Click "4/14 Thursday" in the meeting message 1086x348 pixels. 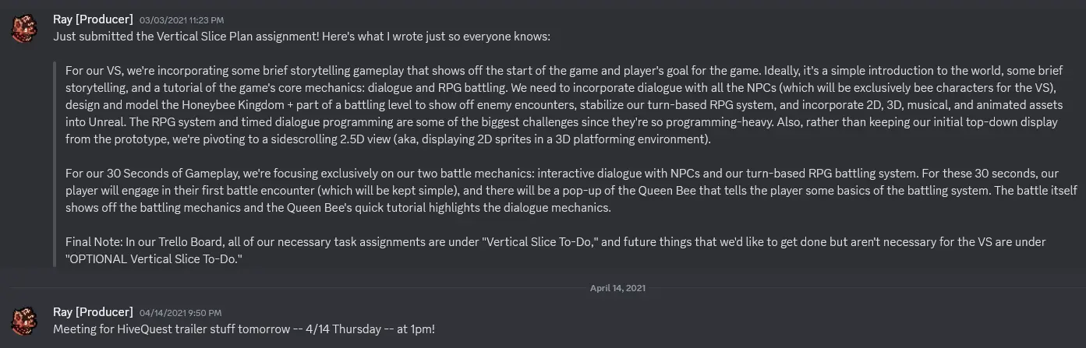pyautogui.click(x=341, y=329)
